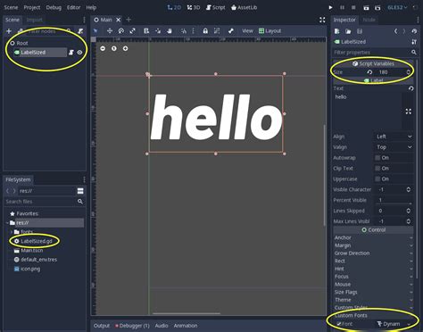Open the Output bottom panel
This screenshot has width=423, height=332.
coord(102,326)
